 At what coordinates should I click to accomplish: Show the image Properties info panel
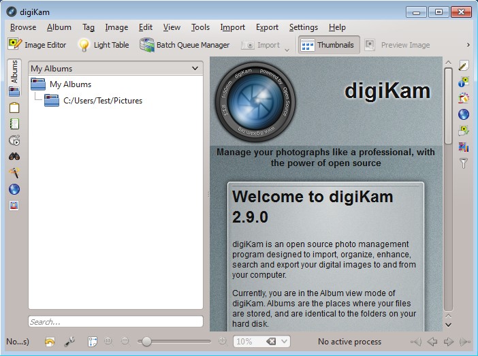pyautogui.click(x=464, y=82)
